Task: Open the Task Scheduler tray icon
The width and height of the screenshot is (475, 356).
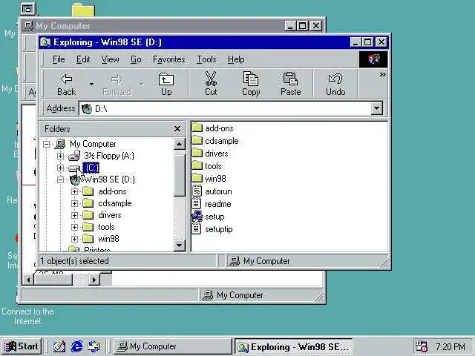Action: click(421, 346)
